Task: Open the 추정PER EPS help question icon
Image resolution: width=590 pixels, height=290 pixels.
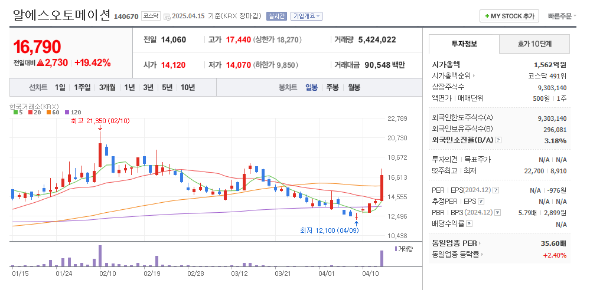Action: [481, 202]
